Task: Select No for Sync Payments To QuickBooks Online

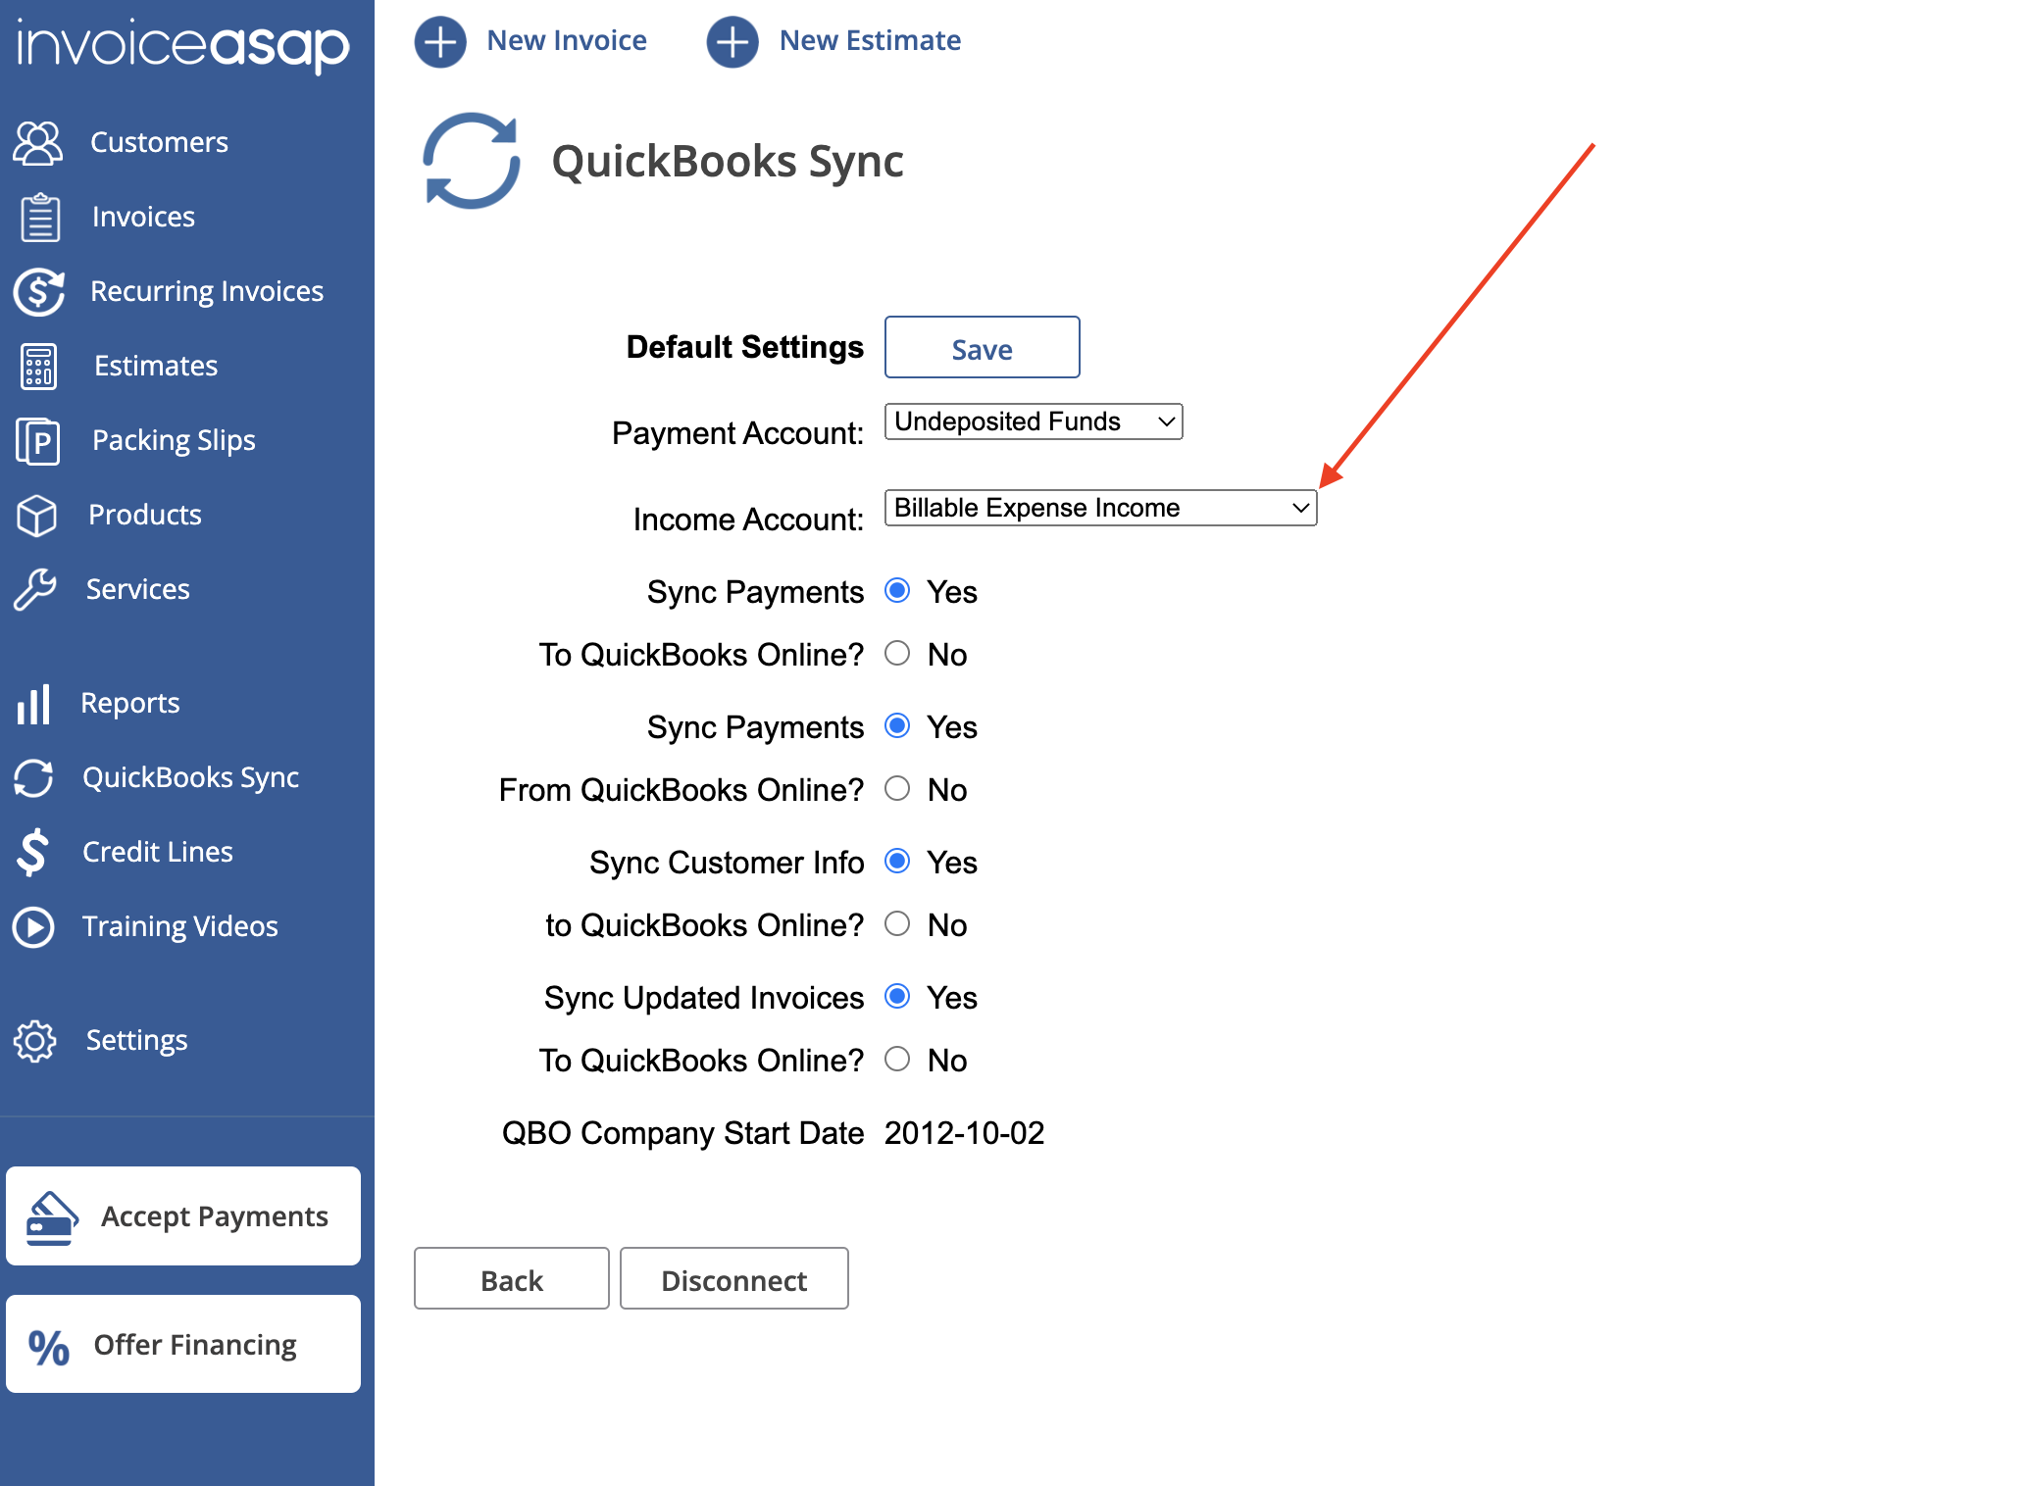Action: point(897,653)
